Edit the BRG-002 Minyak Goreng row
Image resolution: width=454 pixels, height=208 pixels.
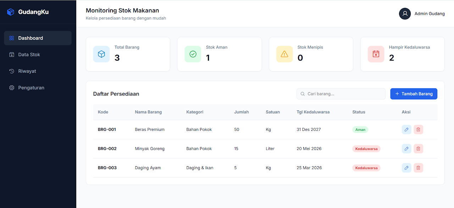click(406, 149)
